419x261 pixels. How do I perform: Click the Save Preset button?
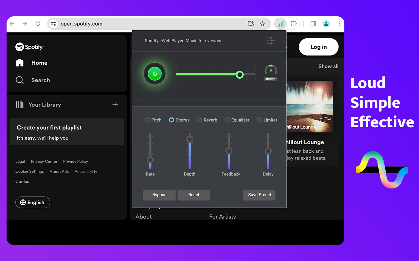[x=259, y=195]
